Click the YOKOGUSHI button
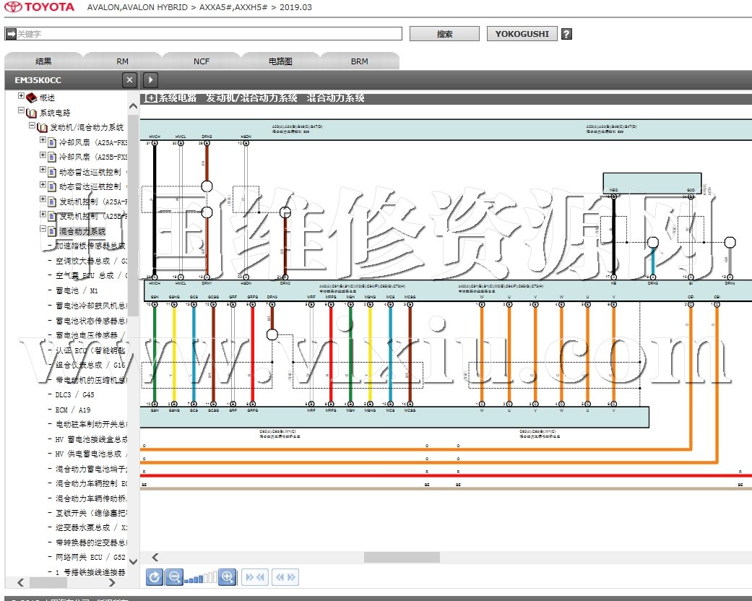This screenshot has height=601, width=752. point(522,34)
